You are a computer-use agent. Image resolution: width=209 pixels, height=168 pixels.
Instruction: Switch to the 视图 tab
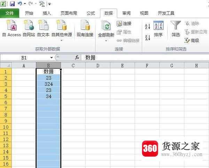(x=144, y=13)
